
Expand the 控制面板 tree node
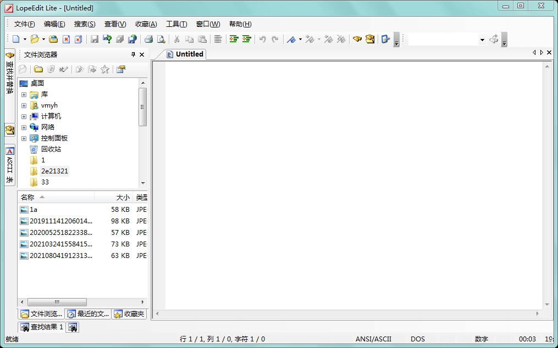(24, 138)
